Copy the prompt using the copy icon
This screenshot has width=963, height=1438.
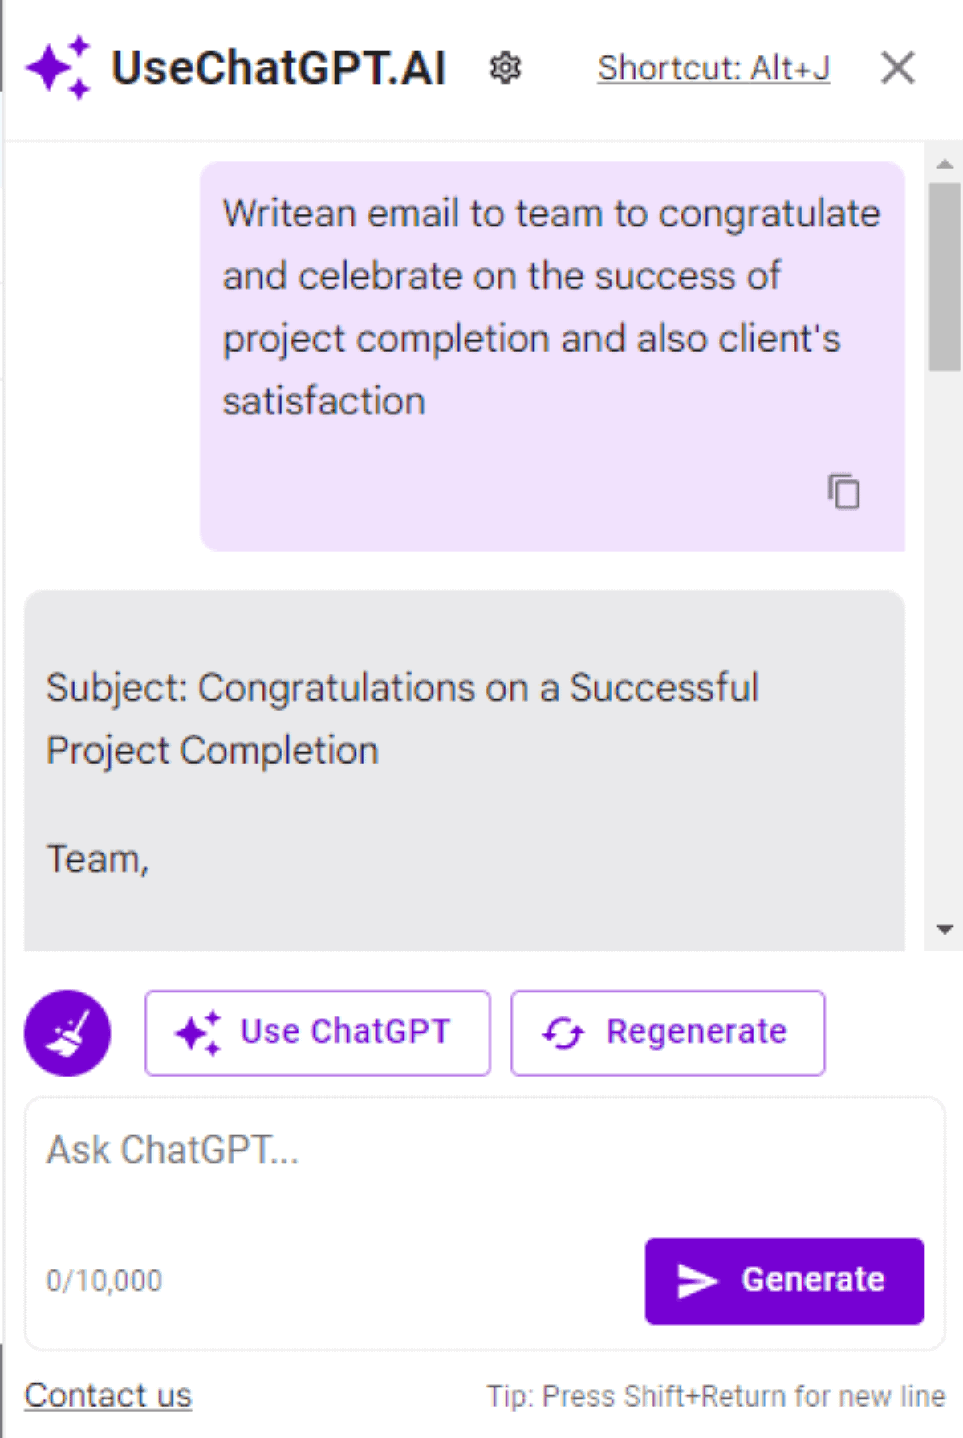coord(843,492)
